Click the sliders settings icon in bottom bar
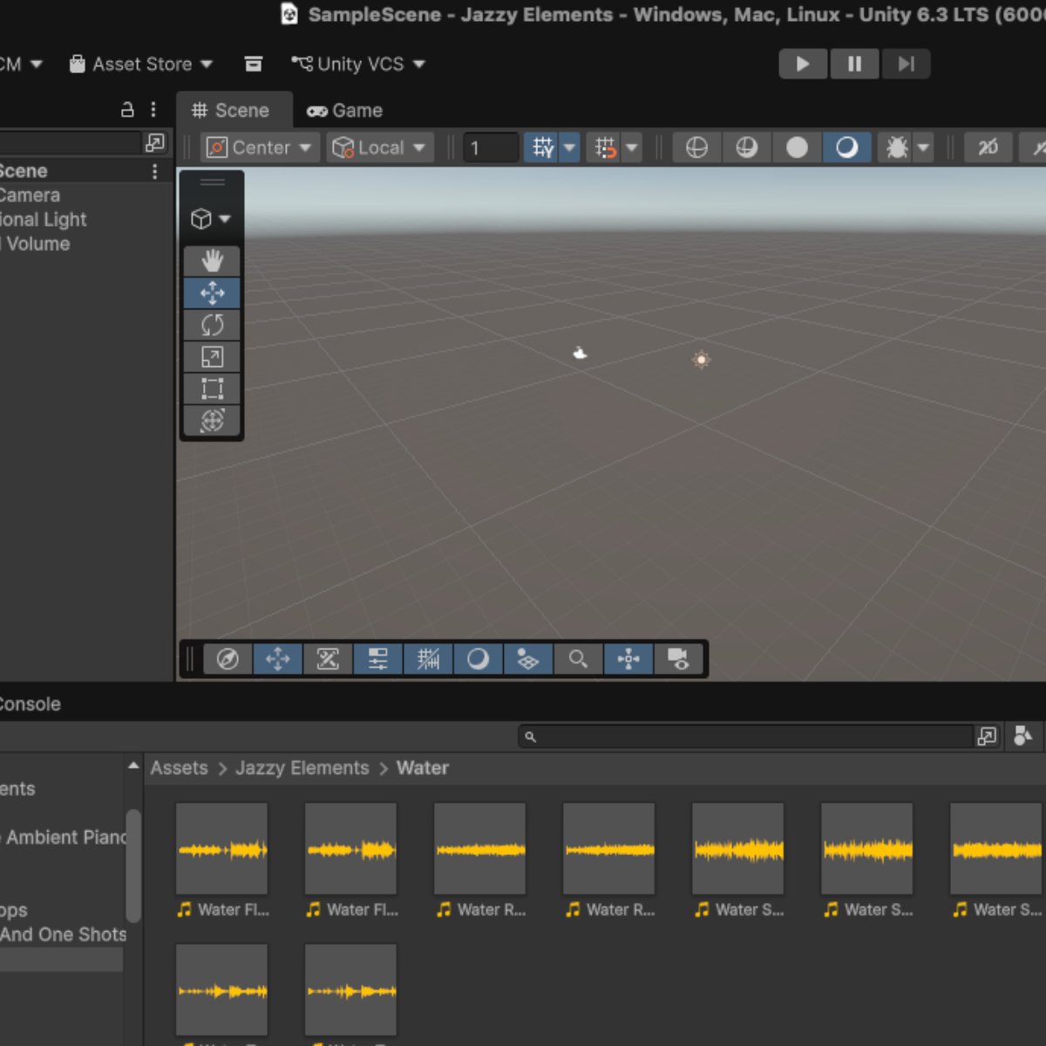The image size is (1046, 1046). click(x=377, y=659)
